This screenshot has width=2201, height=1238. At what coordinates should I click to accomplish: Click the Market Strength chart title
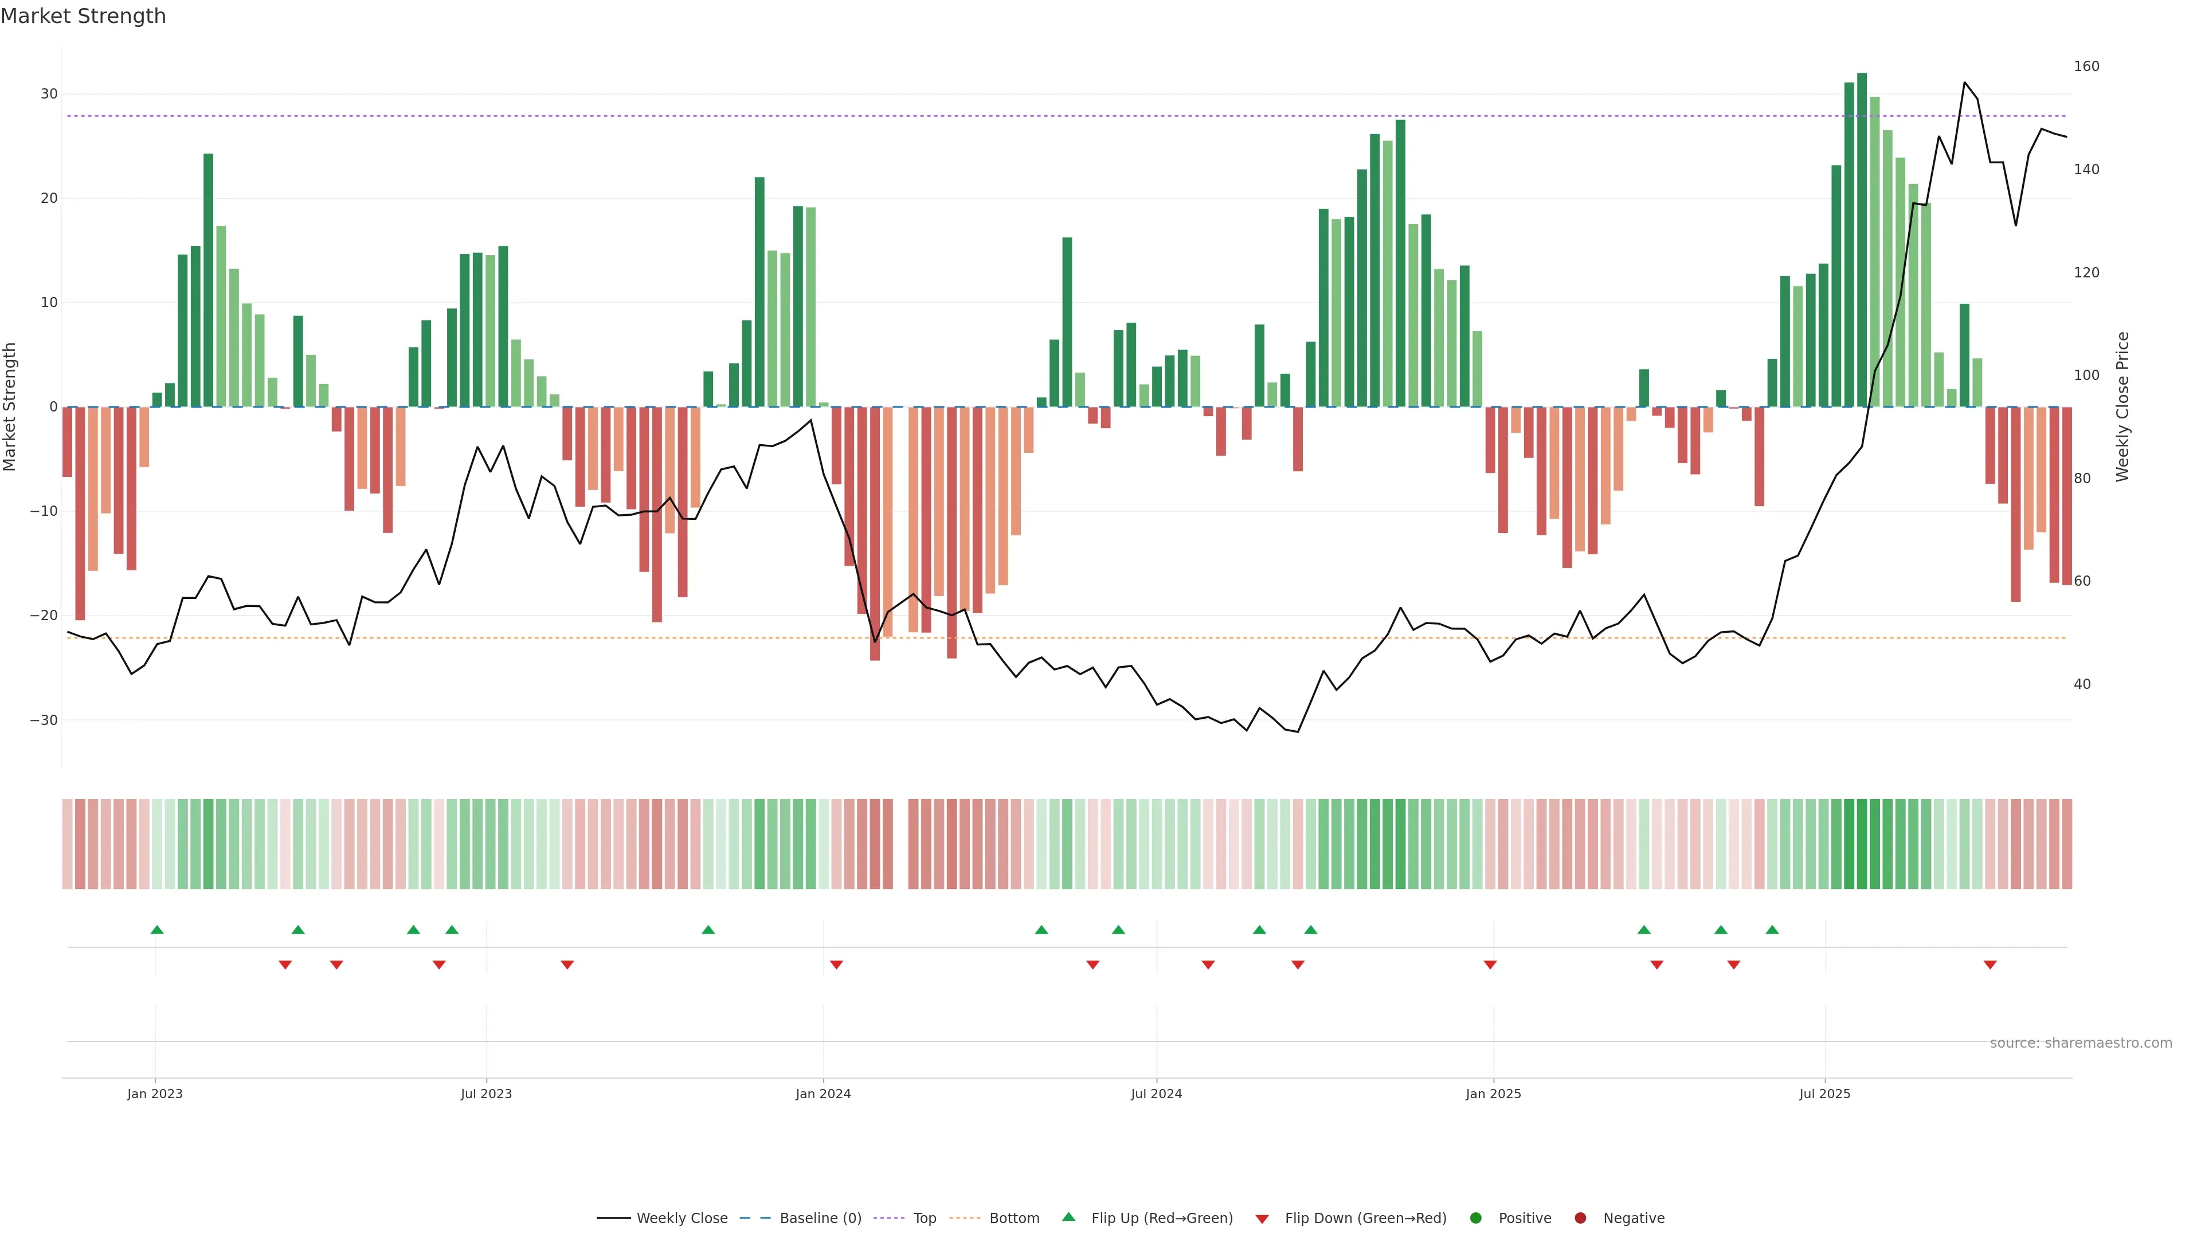point(83,15)
